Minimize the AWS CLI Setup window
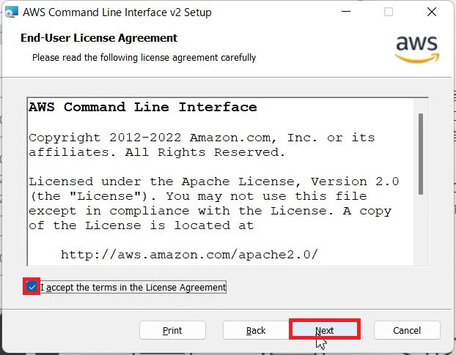This screenshot has width=456, height=355. point(346,12)
